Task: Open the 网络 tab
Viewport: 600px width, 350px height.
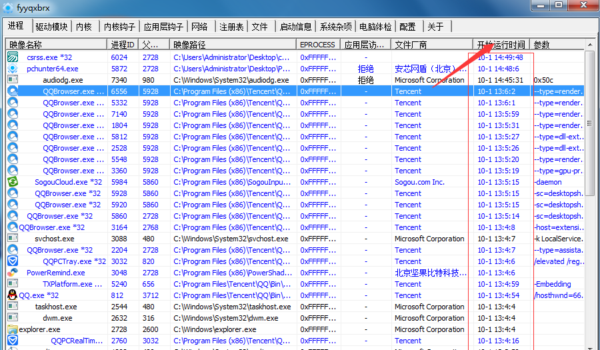Action: click(199, 27)
